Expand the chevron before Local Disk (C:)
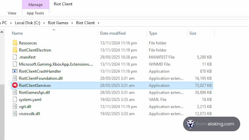 11,23
